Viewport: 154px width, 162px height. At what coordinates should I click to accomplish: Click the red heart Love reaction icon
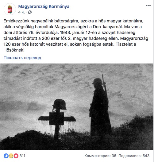[16, 156]
